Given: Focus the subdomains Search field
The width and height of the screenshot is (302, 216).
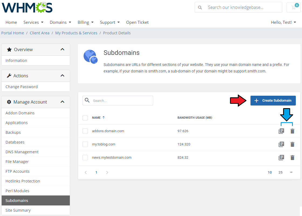Looking at the screenshot, I should 118,101.
